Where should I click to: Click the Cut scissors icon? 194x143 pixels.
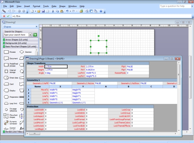[x=53, y=11]
